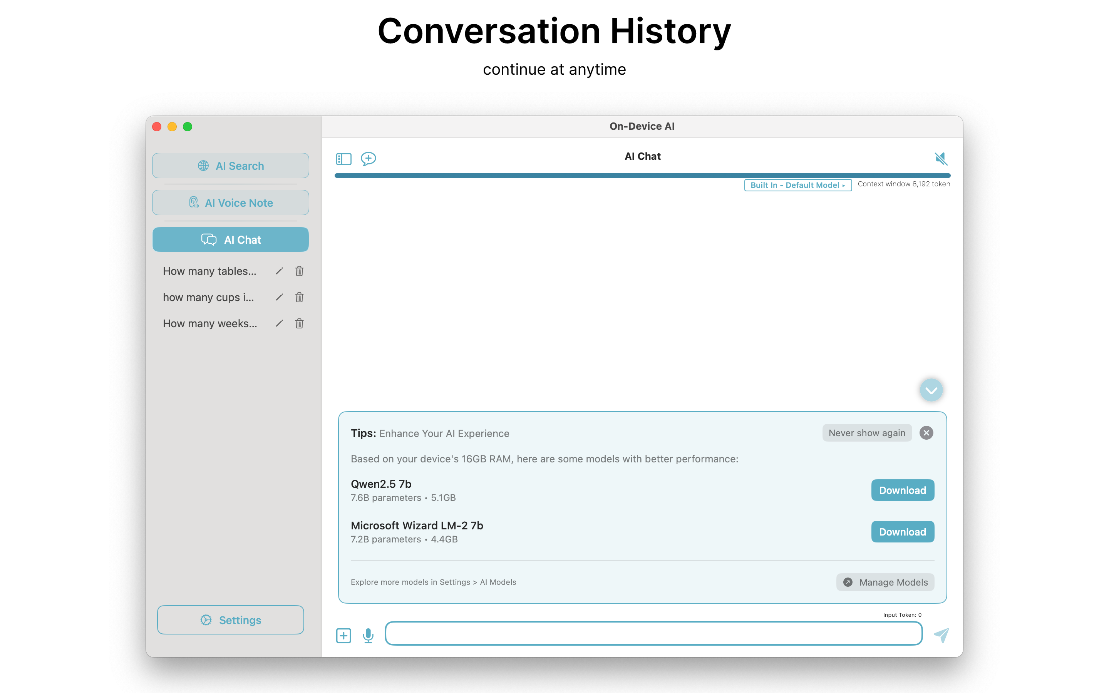Open the 'how many cups i...' conversation

pos(208,297)
